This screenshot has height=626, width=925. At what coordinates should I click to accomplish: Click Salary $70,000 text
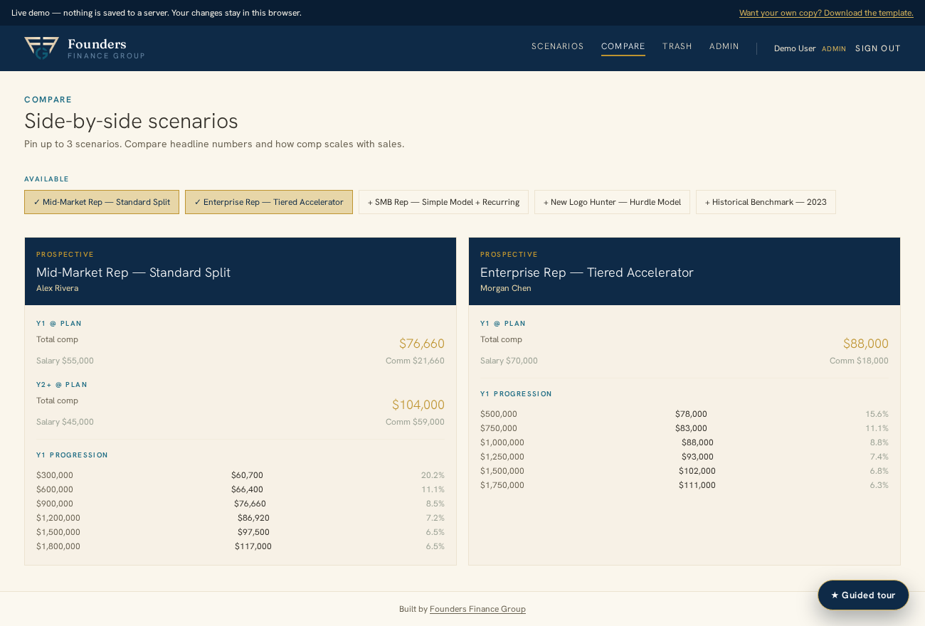509,361
